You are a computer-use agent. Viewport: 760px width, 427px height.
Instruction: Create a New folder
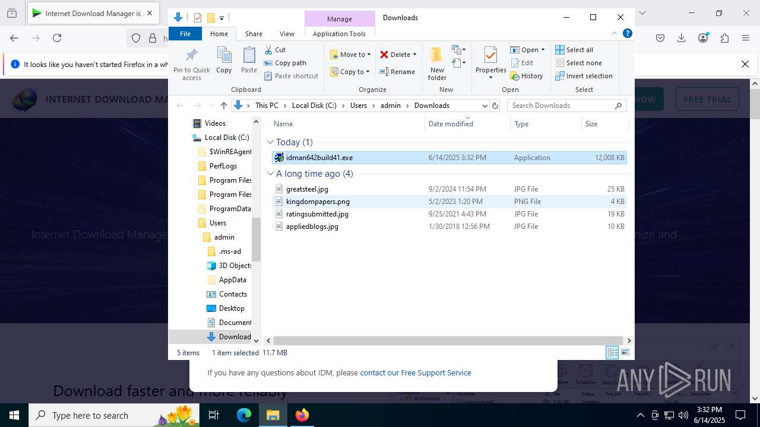[x=437, y=63]
